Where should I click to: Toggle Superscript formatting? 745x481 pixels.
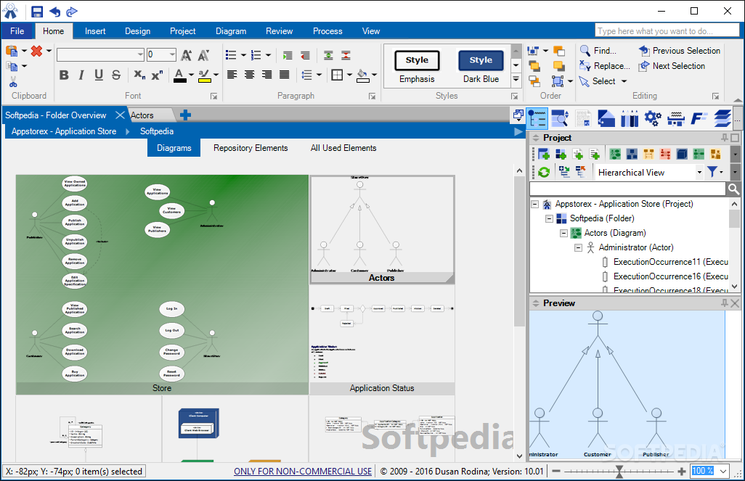point(157,75)
